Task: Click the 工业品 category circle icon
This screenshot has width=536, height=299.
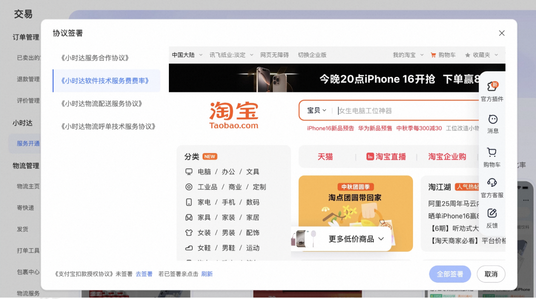Action: (x=189, y=187)
